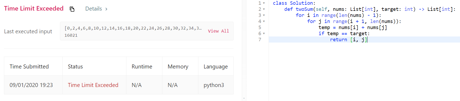Click line number 5 in gutter
The width and height of the screenshot is (460, 101).
tap(260, 27)
